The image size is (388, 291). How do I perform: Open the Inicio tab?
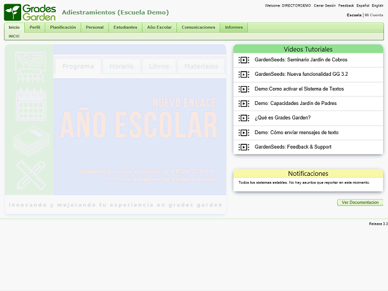[14, 27]
